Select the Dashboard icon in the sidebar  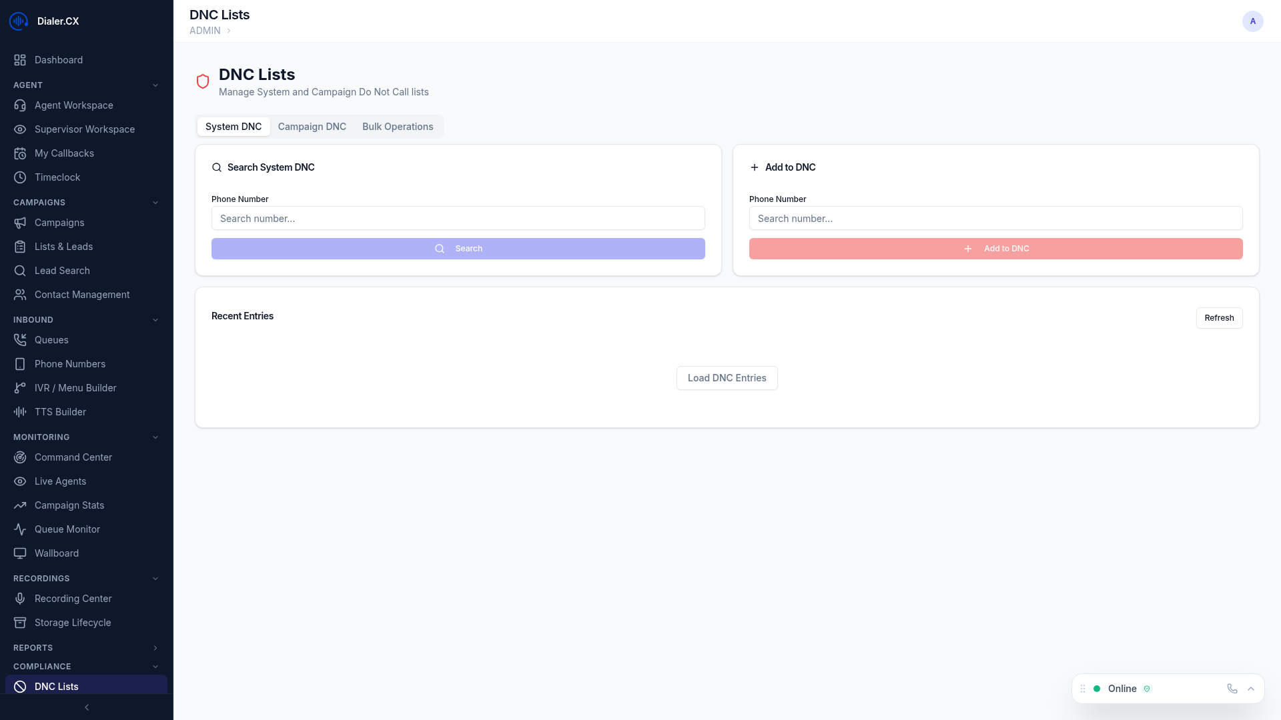[x=20, y=60]
